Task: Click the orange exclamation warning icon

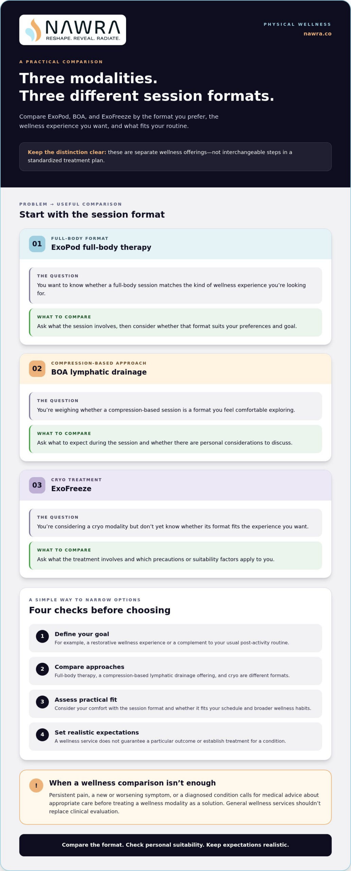Action: point(36,786)
